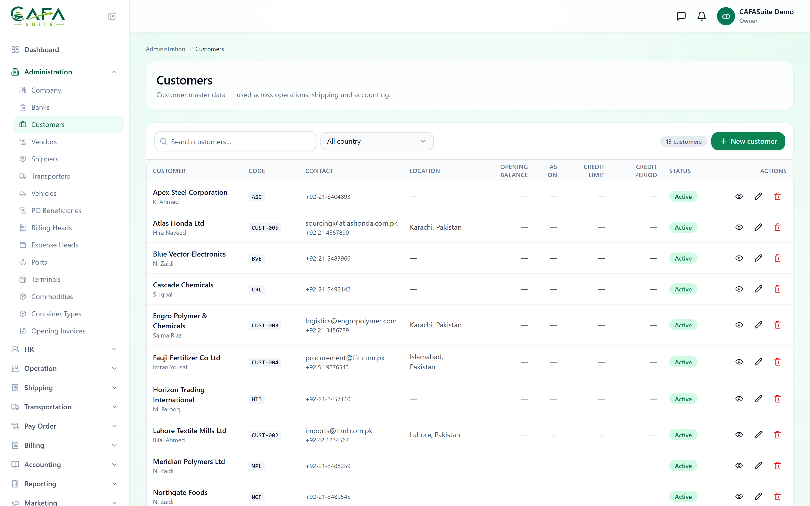
Task: Open Banks in the sidebar
Action: [x=68, y=108]
